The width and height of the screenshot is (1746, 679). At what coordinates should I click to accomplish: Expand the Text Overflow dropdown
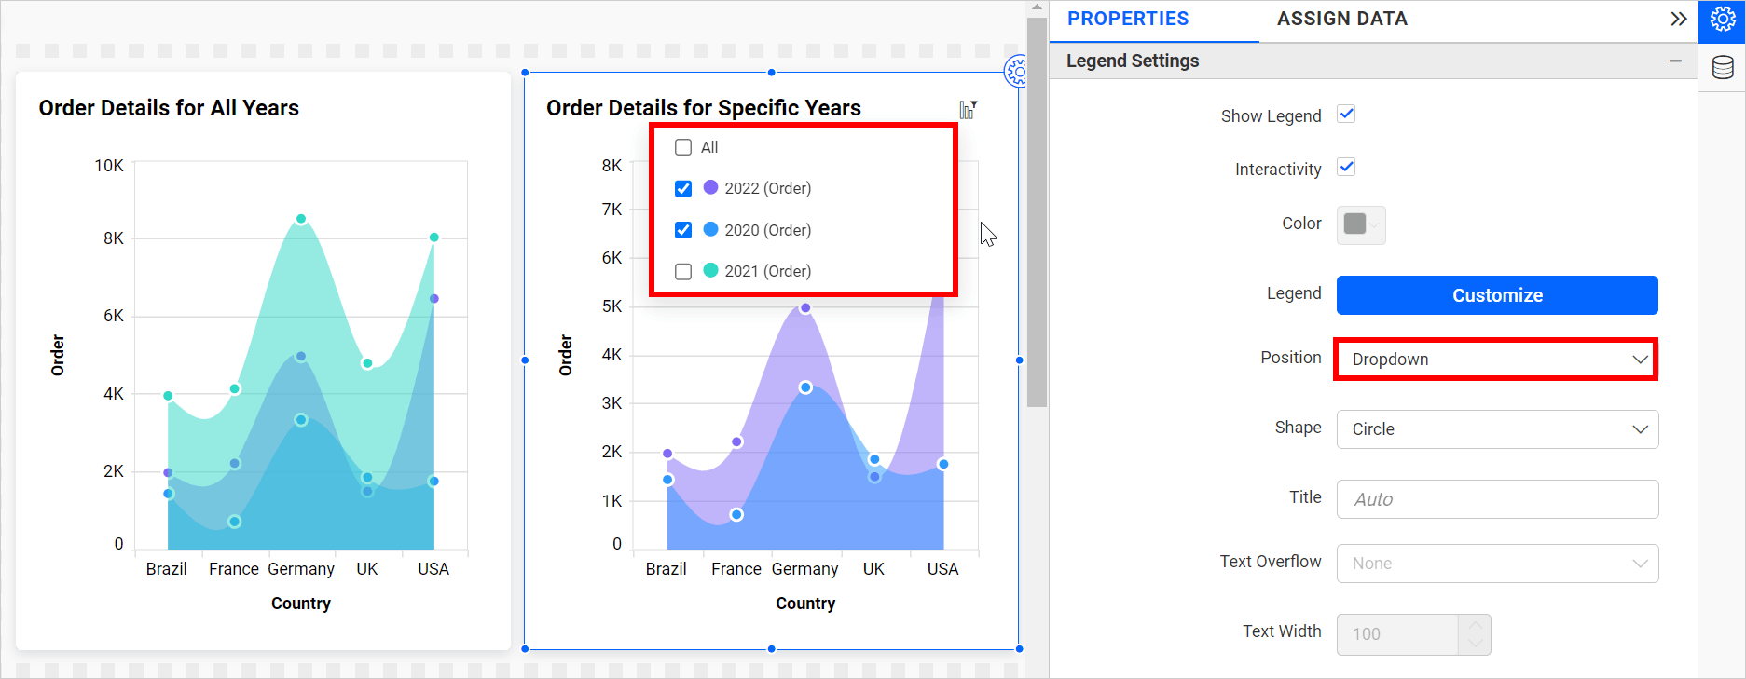(1496, 564)
